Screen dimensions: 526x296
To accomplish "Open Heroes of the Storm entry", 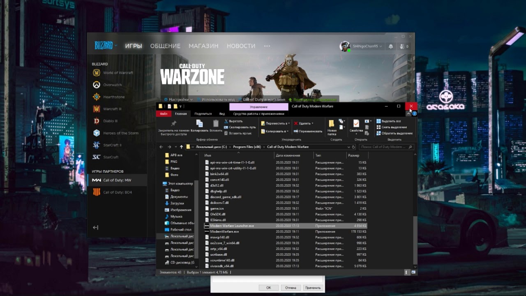I will 115,133.
